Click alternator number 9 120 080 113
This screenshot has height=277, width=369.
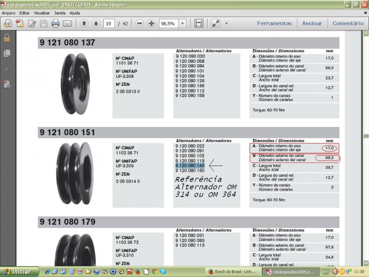click(x=190, y=245)
